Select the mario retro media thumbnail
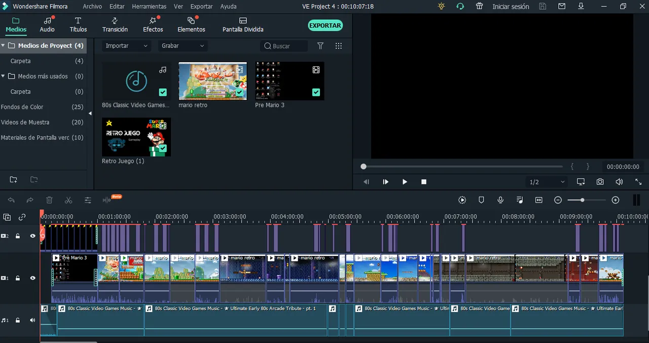 [x=212, y=81]
